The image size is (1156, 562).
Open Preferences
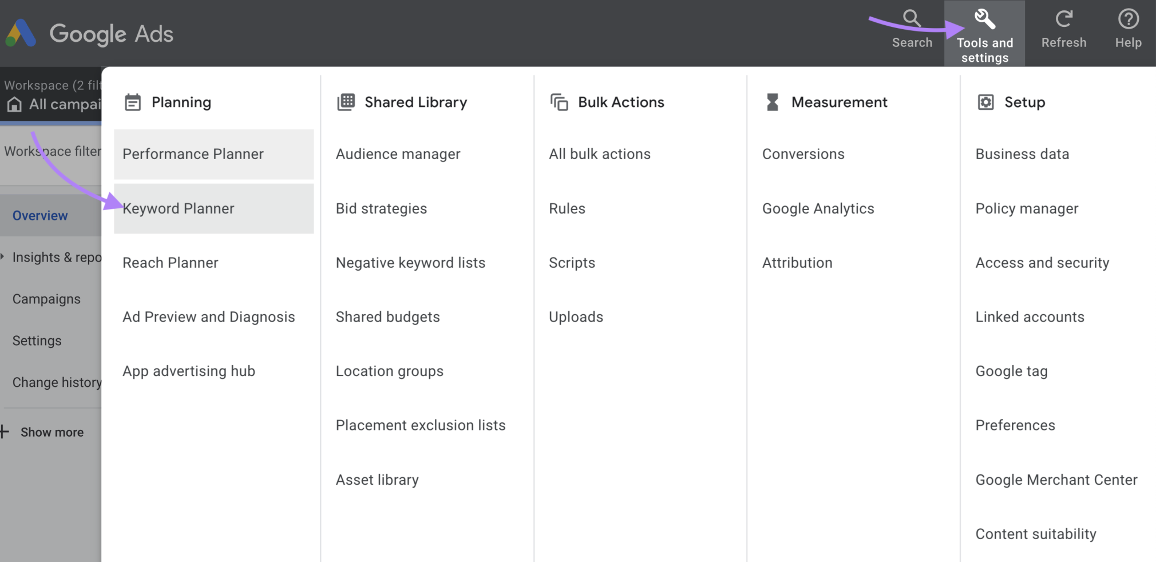click(1015, 425)
